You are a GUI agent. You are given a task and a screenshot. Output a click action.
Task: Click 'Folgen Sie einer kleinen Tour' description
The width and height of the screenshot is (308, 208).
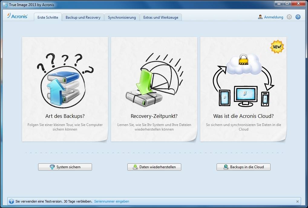click(65, 127)
